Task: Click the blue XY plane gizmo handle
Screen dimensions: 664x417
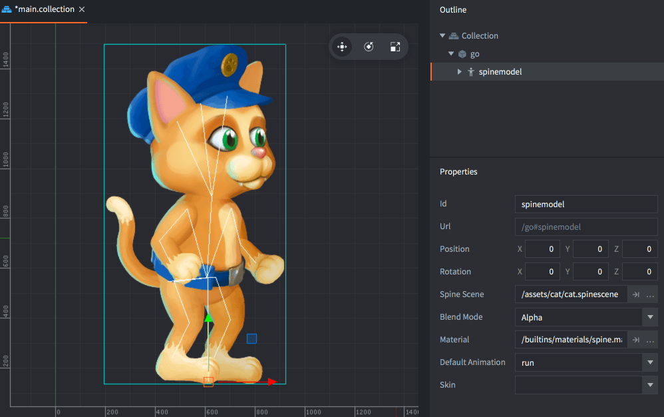Action: tap(251, 339)
